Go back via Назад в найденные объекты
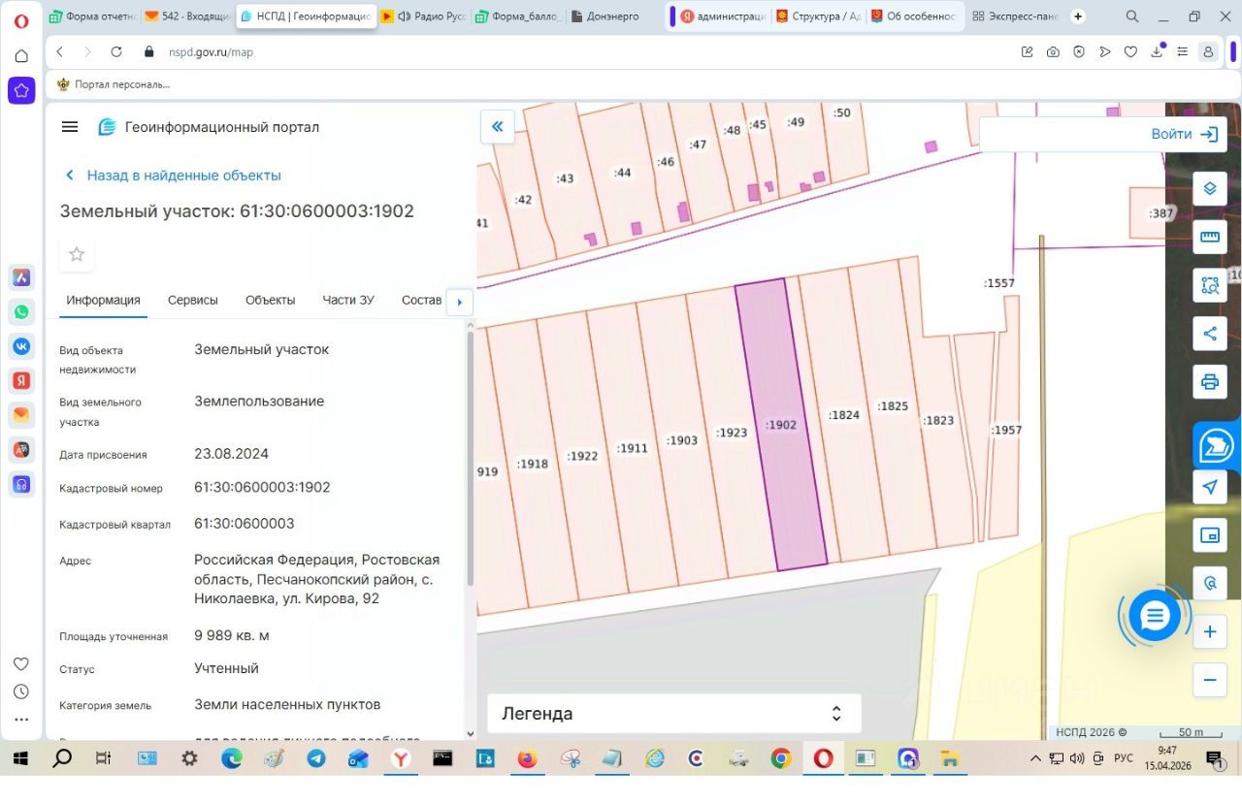This screenshot has width=1242, height=804. [x=173, y=176]
